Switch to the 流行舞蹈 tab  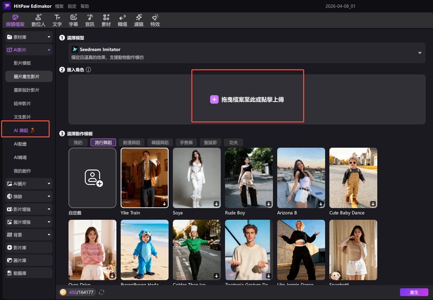[x=103, y=142]
